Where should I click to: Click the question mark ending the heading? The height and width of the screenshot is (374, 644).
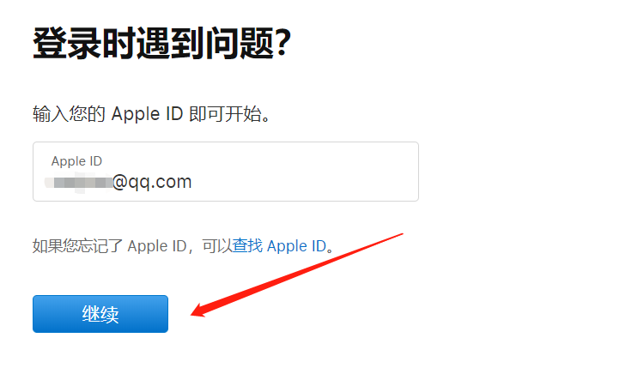click(283, 43)
